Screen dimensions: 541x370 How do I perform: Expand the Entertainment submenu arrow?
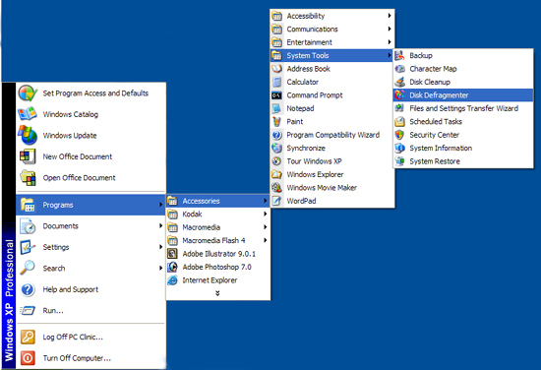pyautogui.click(x=390, y=42)
